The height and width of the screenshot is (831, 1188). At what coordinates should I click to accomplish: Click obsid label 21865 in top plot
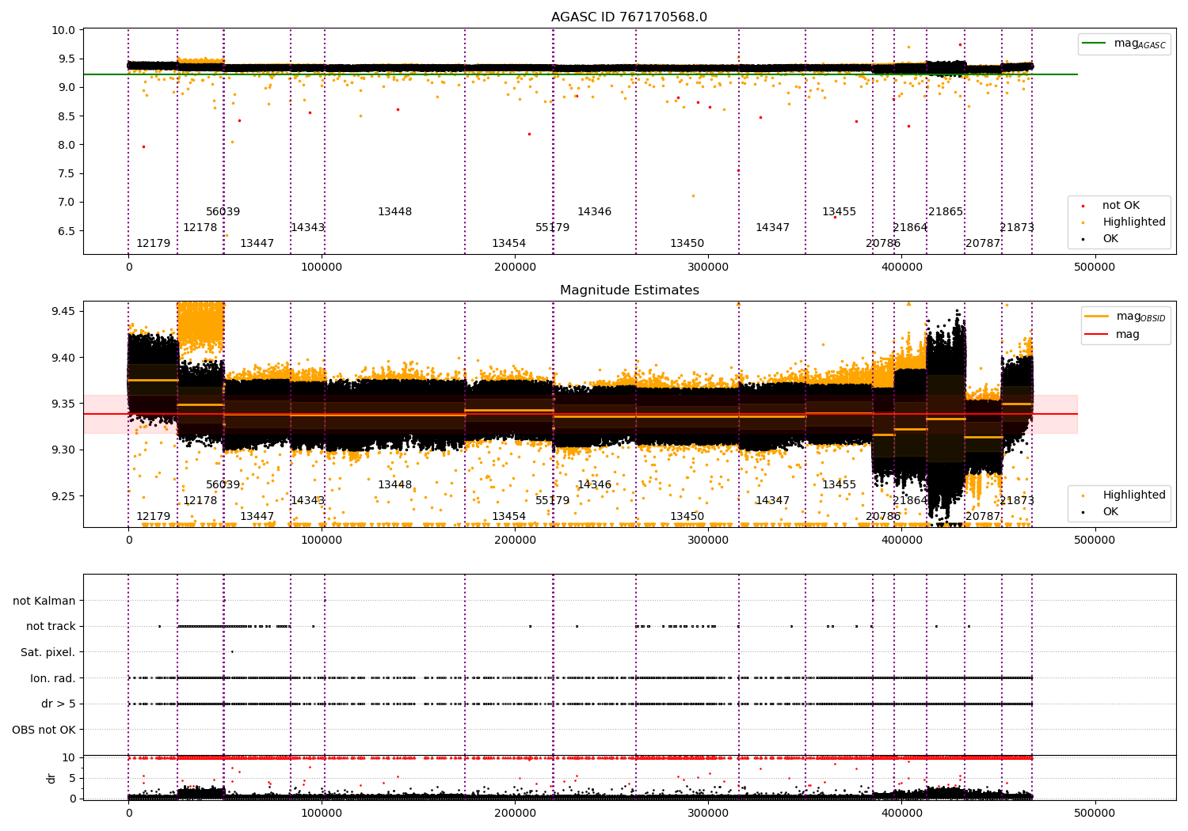(946, 212)
